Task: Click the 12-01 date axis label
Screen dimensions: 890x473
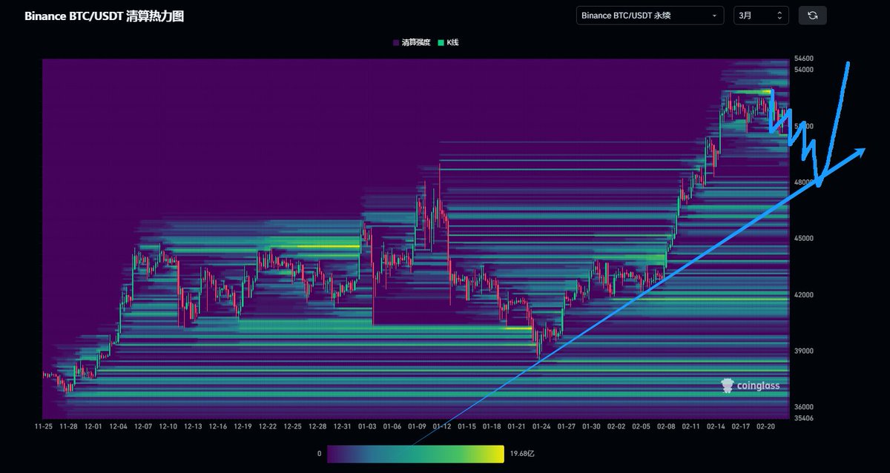Action: click(93, 426)
